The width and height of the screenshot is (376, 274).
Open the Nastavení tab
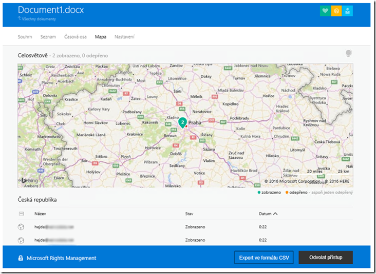[x=124, y=36]
